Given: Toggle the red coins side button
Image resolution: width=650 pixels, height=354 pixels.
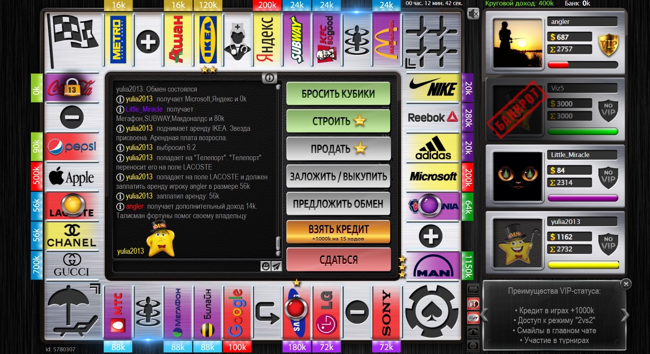Looking at the screenshot, I should coord(473,303).
